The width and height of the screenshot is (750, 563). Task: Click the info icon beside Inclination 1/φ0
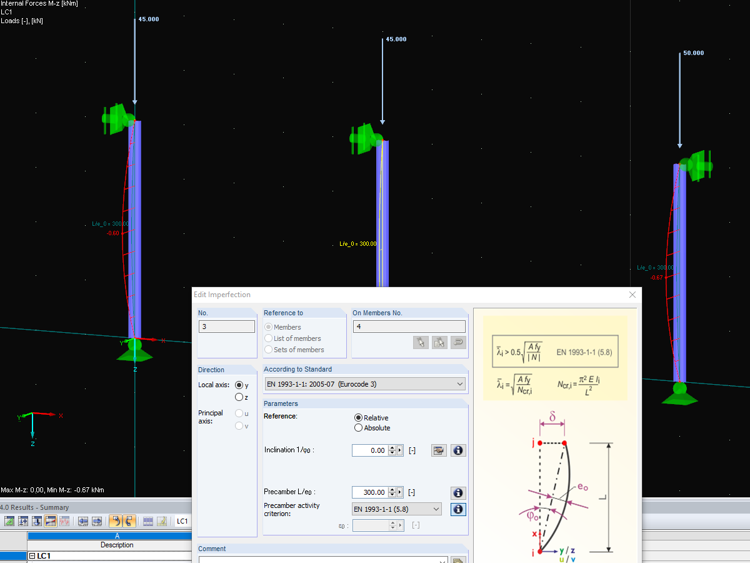pyautogui.click(x=458, y=450)
